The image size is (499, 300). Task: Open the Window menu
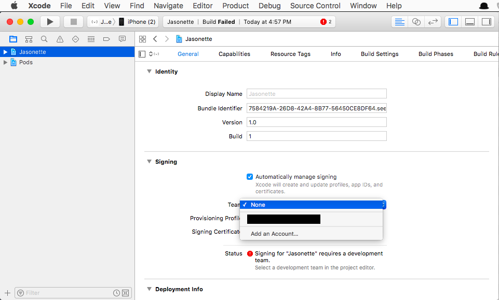[x=363, y=6]
